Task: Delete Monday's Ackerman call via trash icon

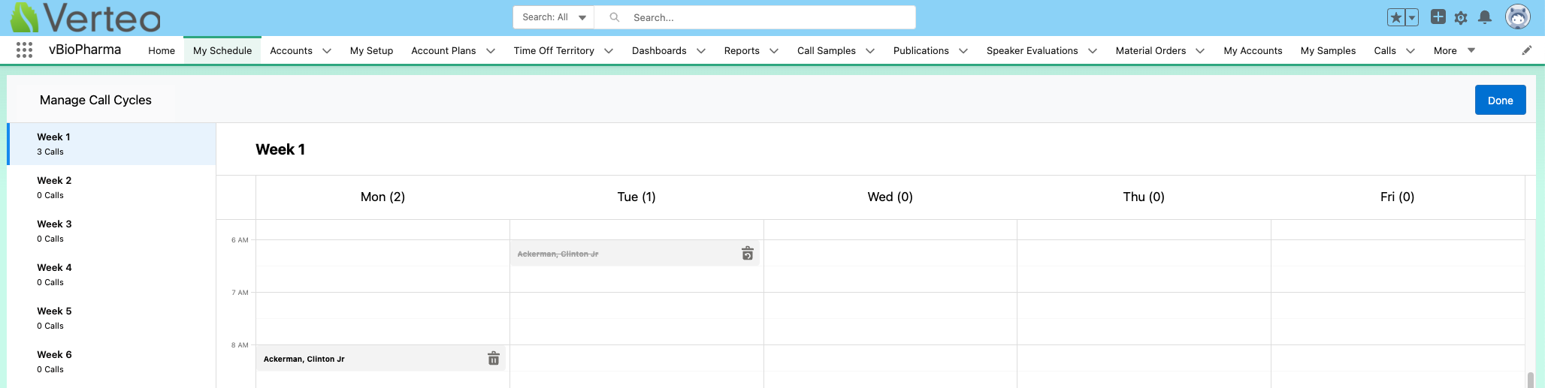Action: [x=494, y=359]
